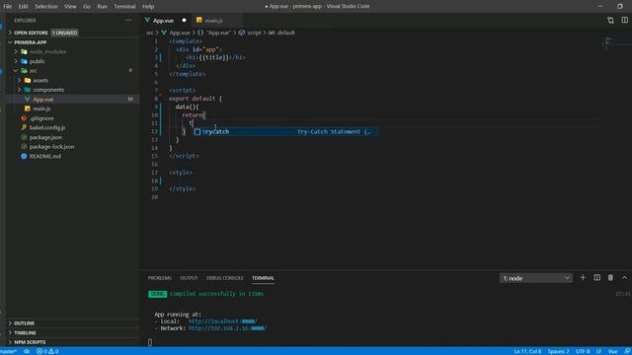Screen dimensions: 632x355
Task: Click the script breadcrumb segment
Action: [254, 33]
